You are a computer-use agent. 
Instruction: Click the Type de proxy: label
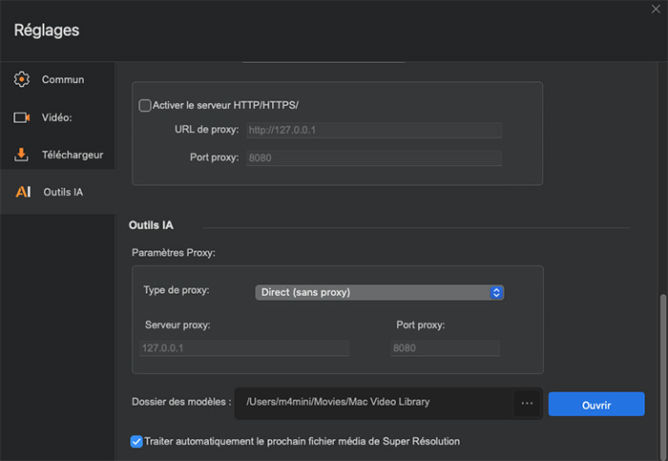(177, 290)
